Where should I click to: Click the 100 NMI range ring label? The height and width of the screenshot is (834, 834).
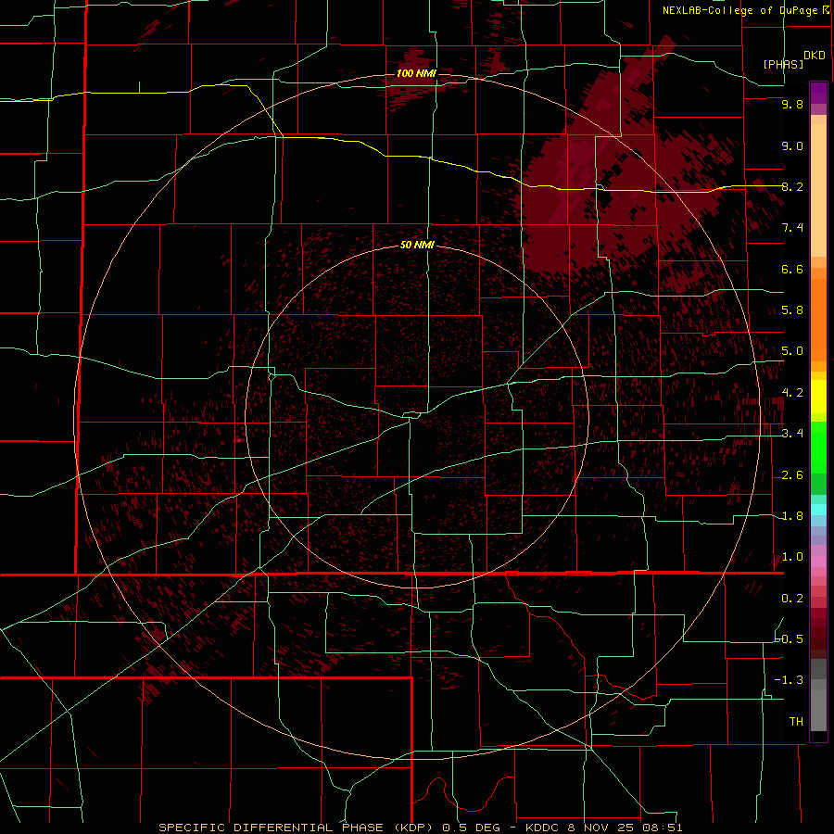pyautogui.click(x=416, y=73)
